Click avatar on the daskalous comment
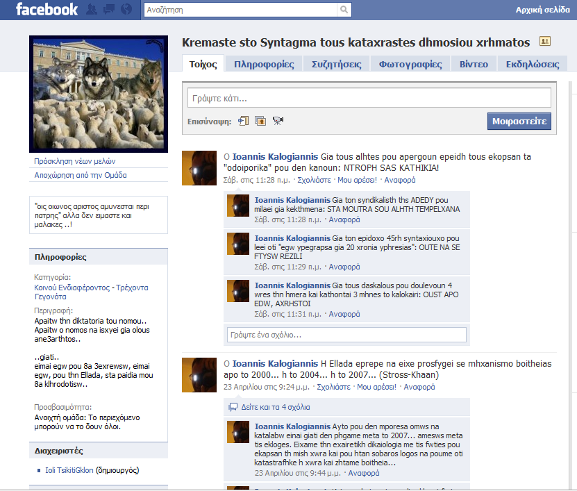577x491 pixels. [x=238, y=291]
